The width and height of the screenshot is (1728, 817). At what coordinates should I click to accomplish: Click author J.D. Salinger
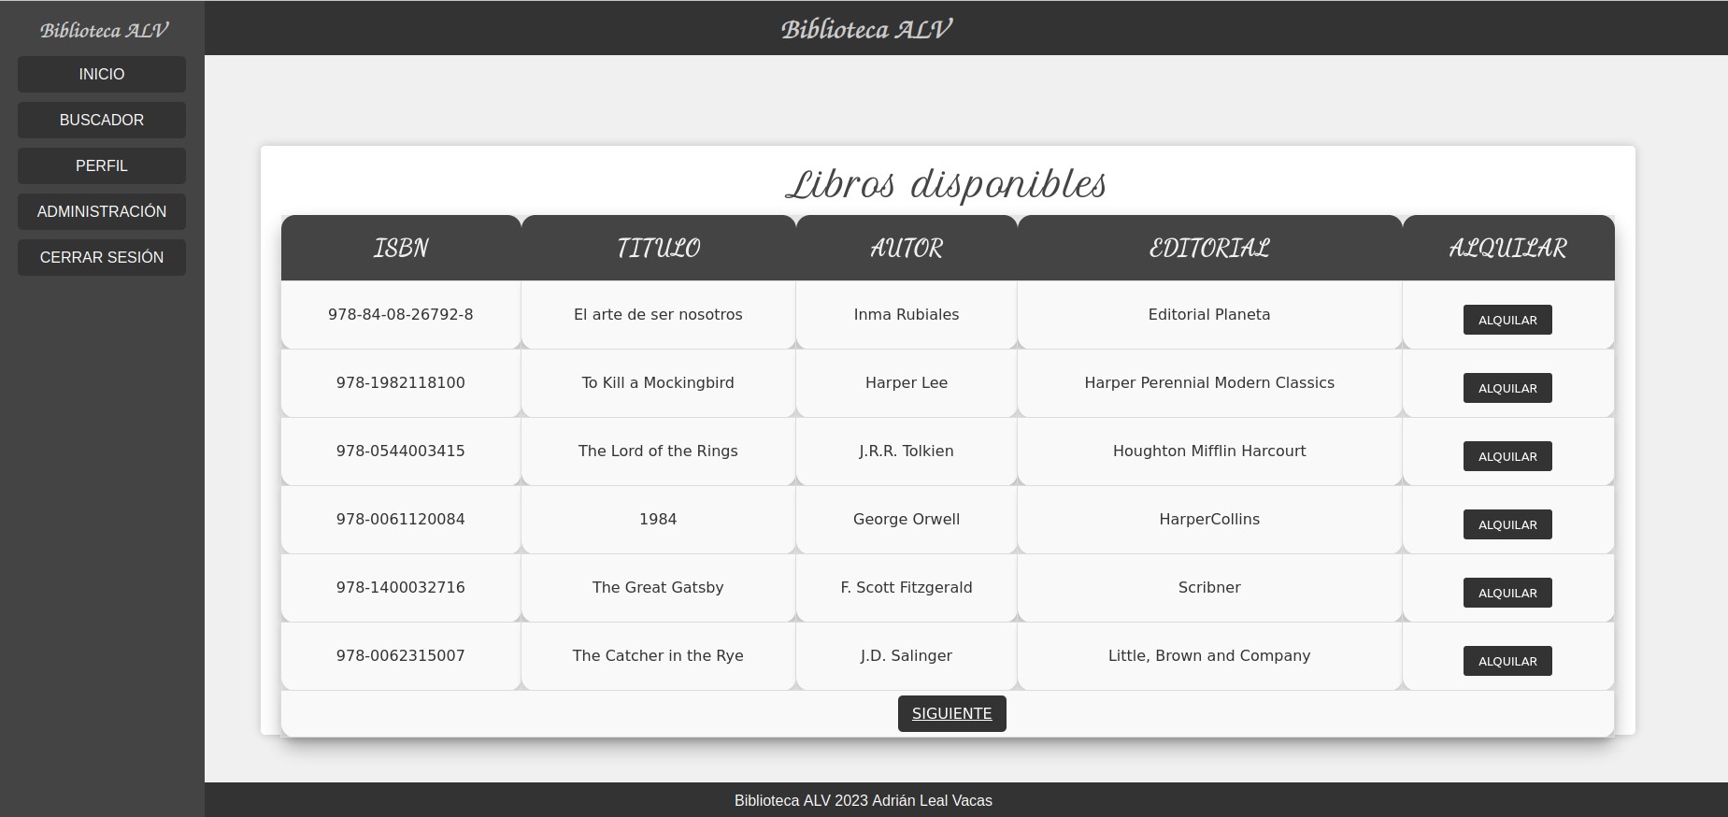(x=907, y=655)
